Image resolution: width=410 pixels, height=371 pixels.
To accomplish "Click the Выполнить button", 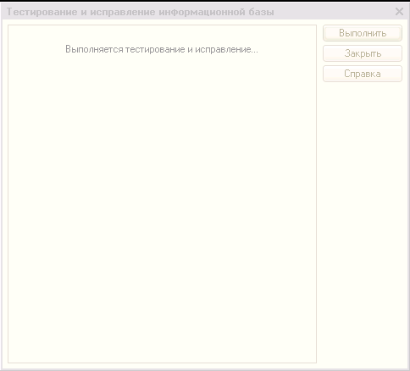I will (x=363, y=33).
